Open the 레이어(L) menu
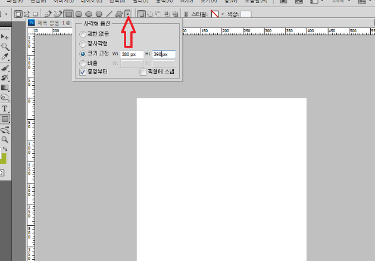This screenshot has width=375, height=261. point(91,1)
